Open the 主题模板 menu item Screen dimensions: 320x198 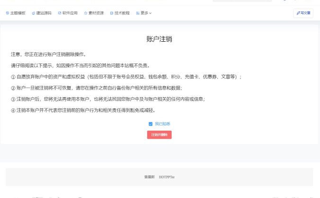point(16,13)
